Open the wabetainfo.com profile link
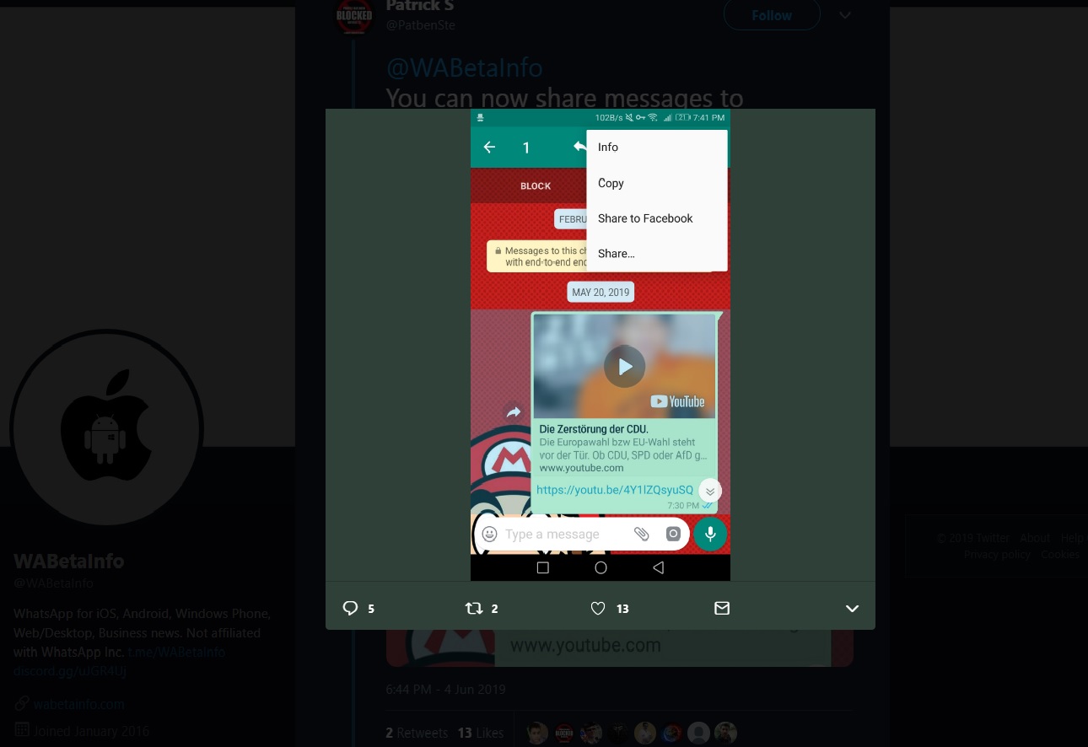Viewport: 1088px width, 747px height. click(x=78, y=703)
